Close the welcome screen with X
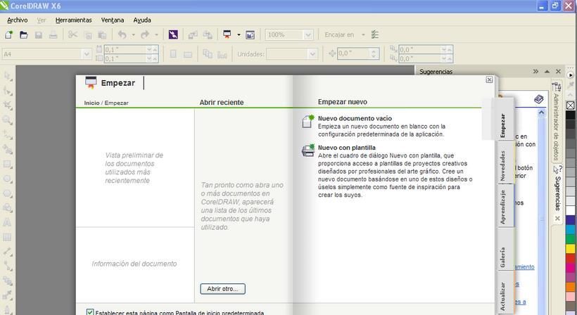 point(489,79)
